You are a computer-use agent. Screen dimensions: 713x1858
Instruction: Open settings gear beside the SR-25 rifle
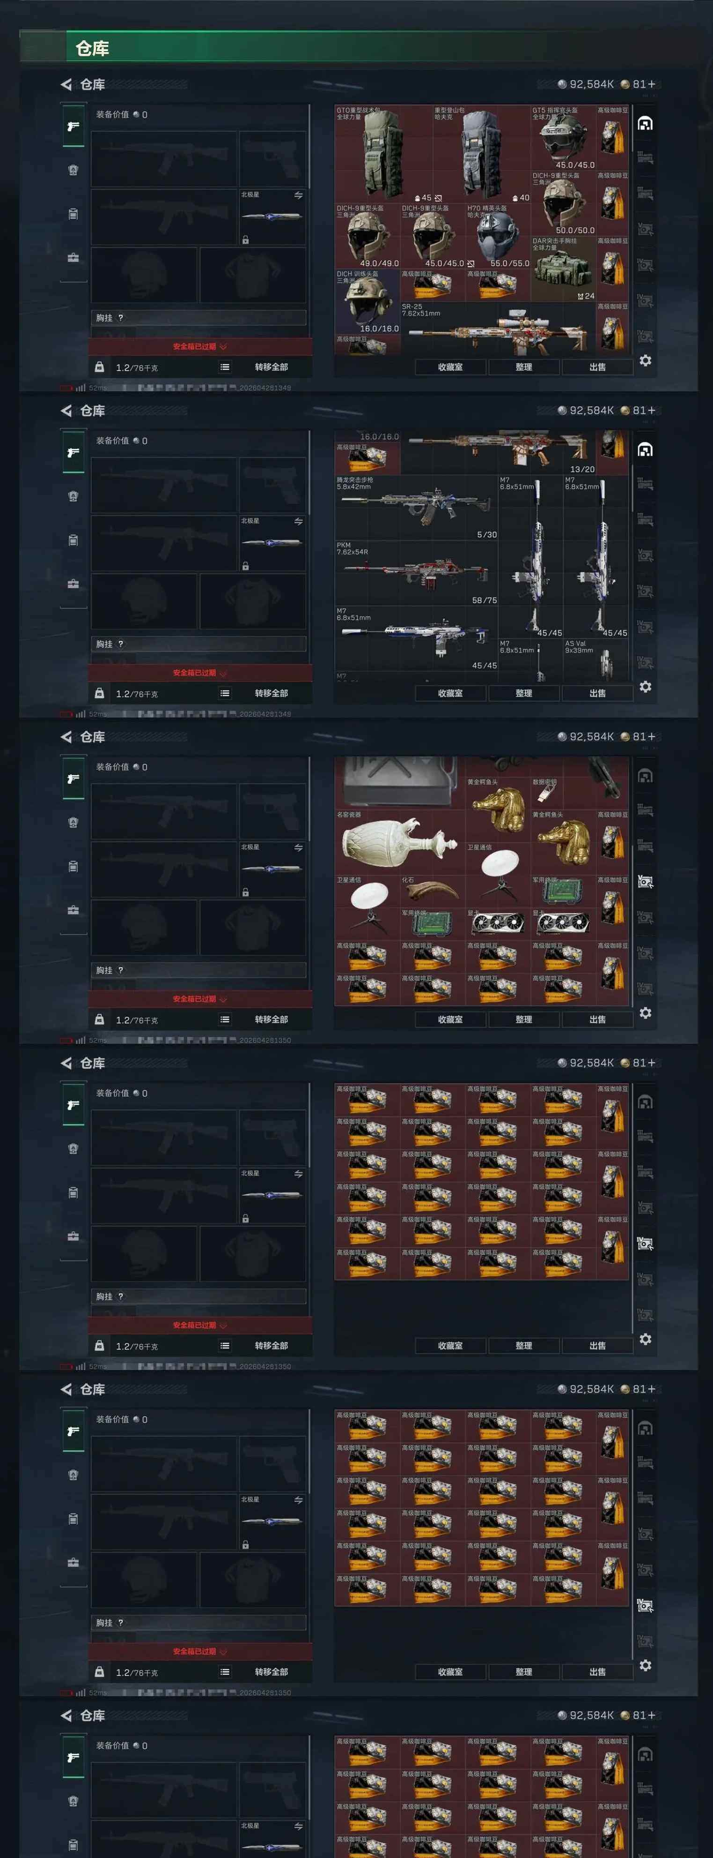pos(645,360)
